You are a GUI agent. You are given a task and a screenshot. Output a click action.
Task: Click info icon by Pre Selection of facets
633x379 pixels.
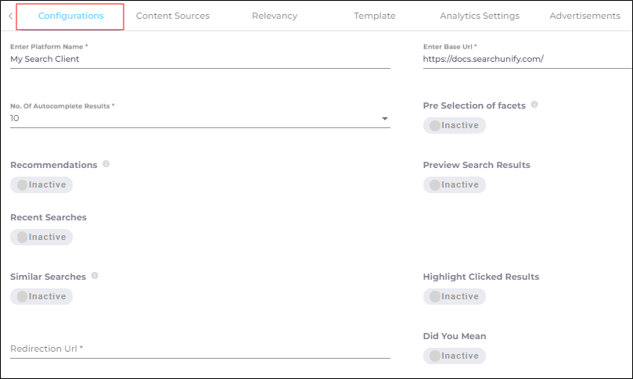coord(534,105)
